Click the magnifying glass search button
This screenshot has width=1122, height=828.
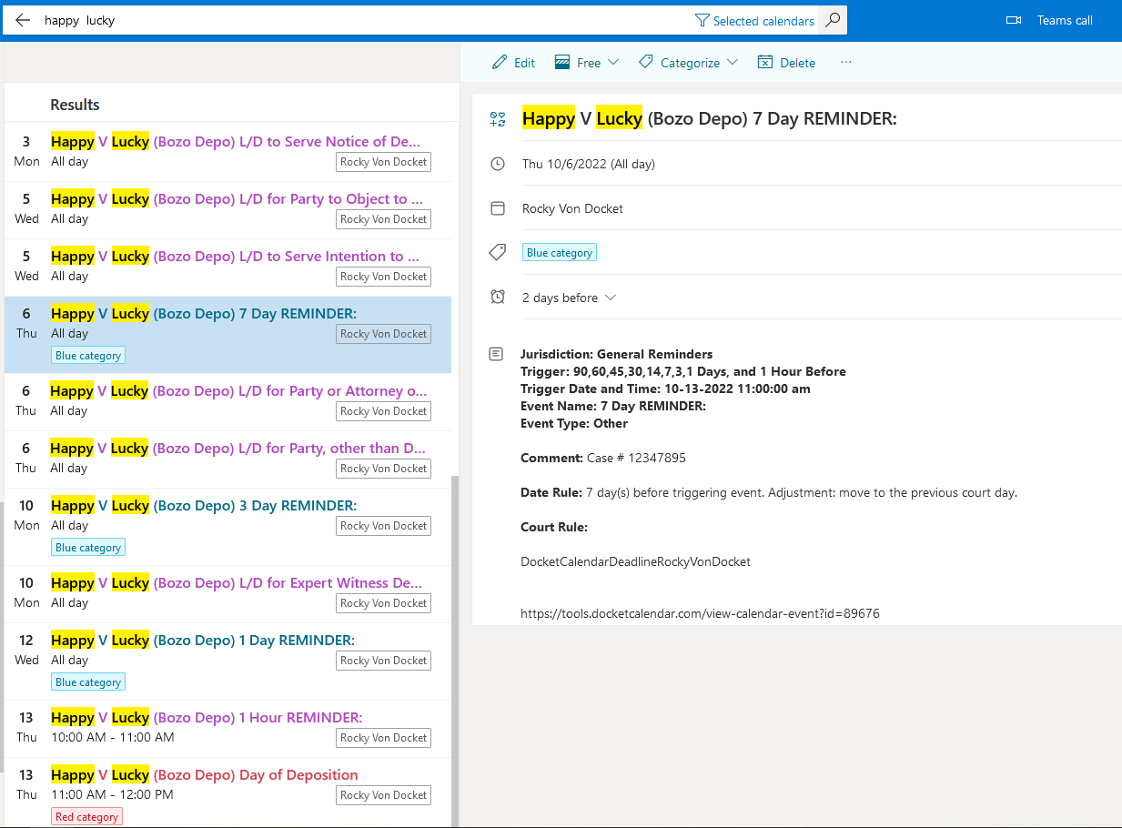pyautogui.click(x=832, y=20)
